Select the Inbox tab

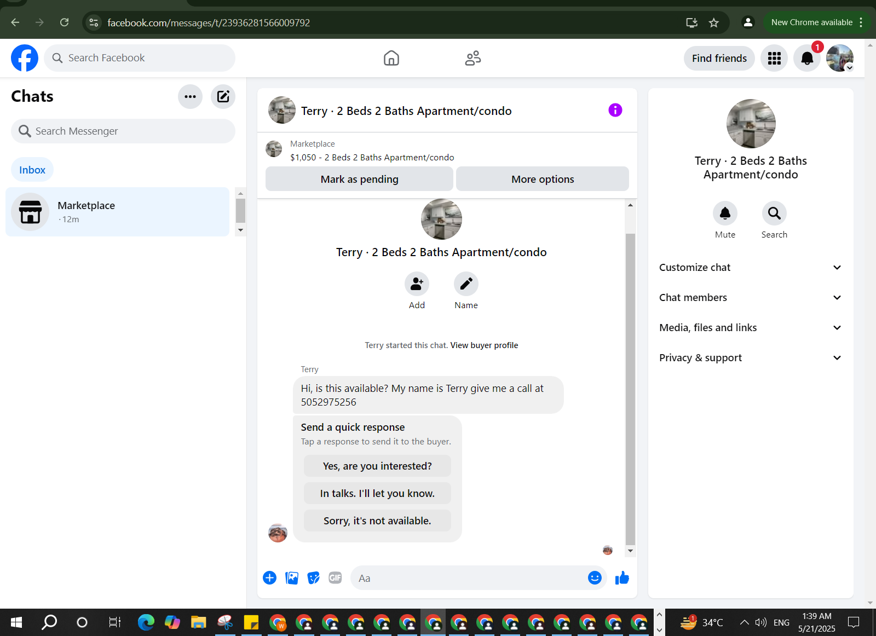(x=32, y=170)
